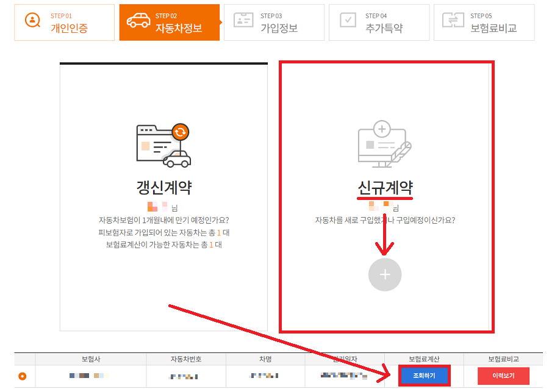This screenshot has width=549, height=389.
Task: Select the 신규계약 heading
Action: click(385, 188)
